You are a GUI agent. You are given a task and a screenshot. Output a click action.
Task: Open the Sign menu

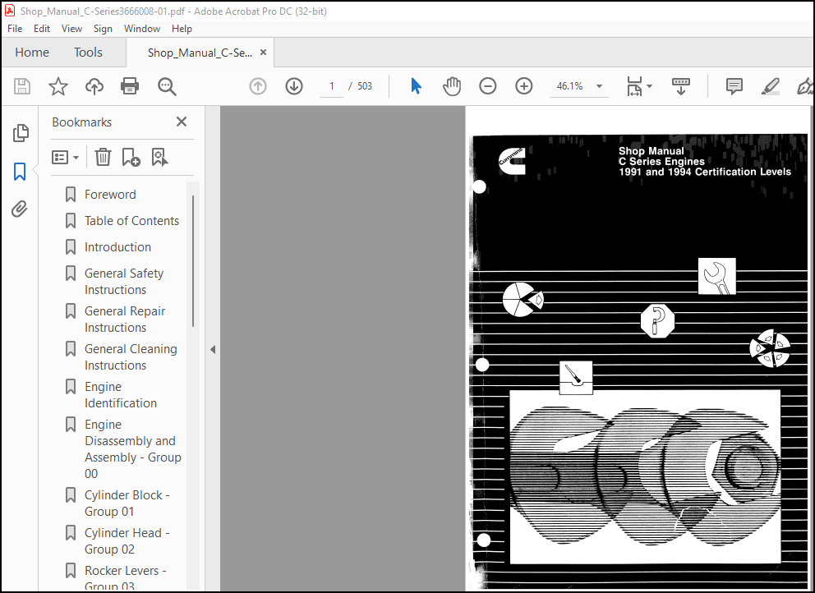coord(103,29)
